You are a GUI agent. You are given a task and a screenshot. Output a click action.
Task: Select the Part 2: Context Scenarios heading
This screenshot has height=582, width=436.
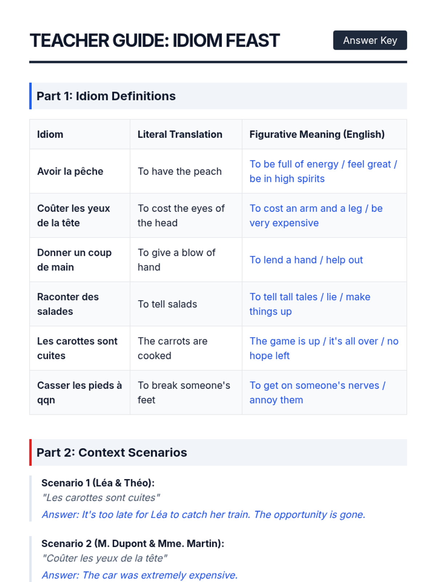click(x=112, y=453)
